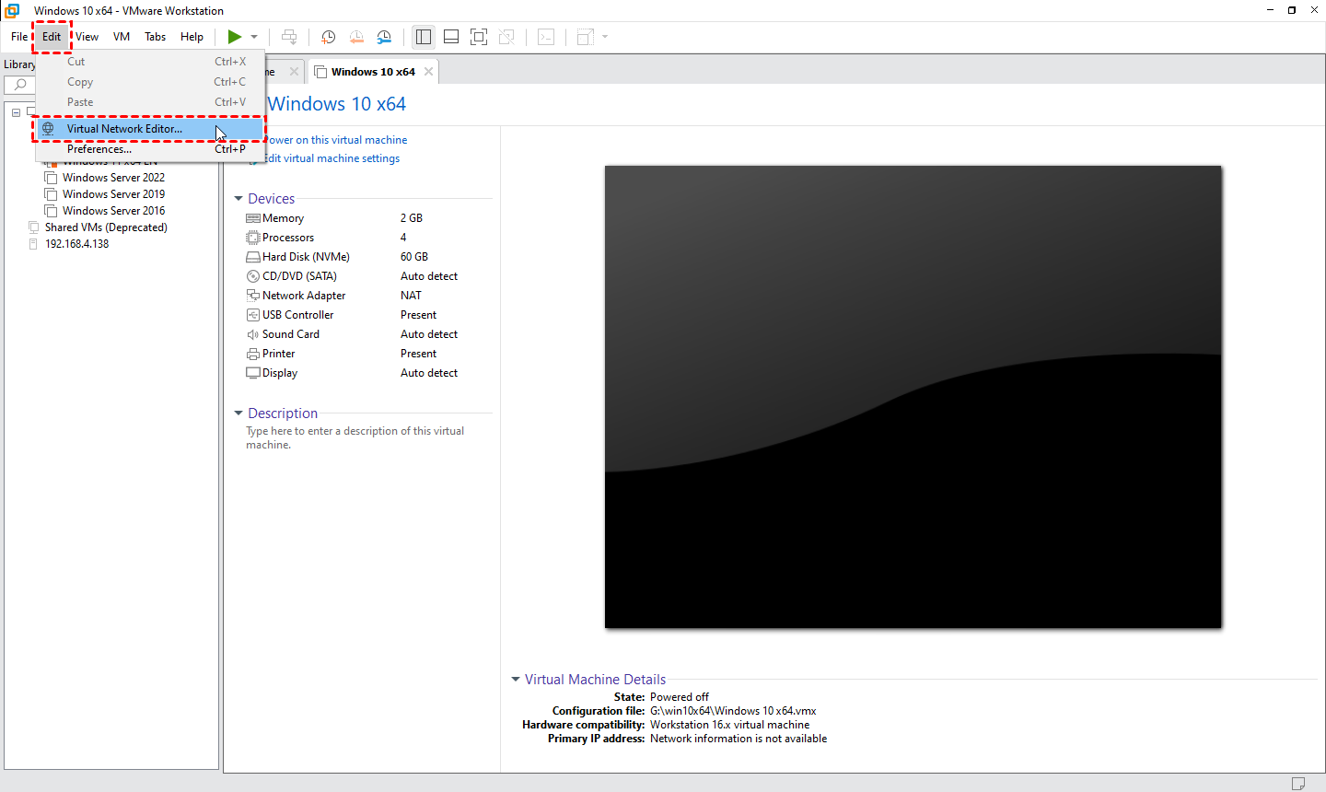Take a snapshot using the clock-plus icon
Image resolution: width=1326 pixels, height=792 pixels.
[328, 37]
